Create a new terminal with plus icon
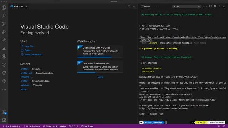Viewport: 228px width, 128px height. 204,6
